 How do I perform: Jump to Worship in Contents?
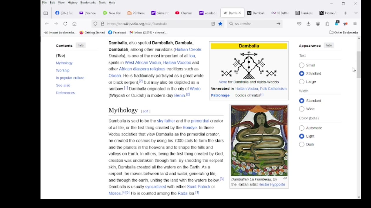click(63, 70)
